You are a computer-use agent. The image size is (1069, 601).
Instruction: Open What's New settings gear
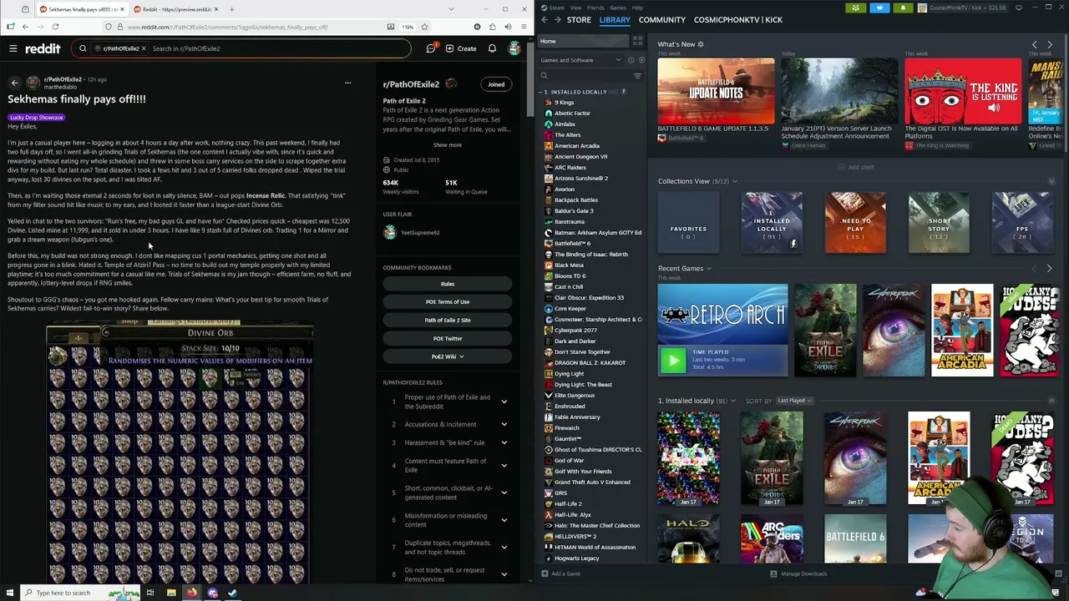[701, 44]
